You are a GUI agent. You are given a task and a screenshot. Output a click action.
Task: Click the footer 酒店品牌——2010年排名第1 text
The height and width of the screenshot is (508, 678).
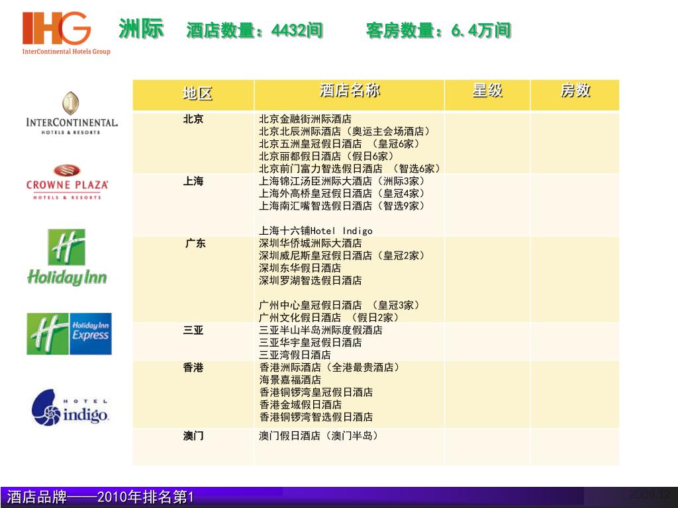(x=101, y=497)
